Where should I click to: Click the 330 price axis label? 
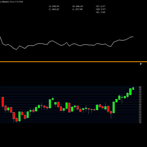[140, 100]
